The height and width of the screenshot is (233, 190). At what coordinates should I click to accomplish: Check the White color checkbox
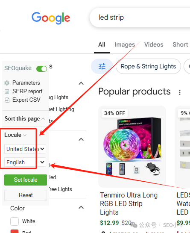pos(15,221)
